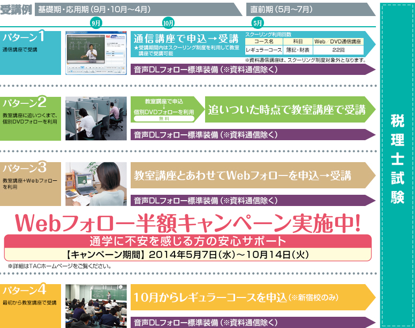
Task: Click the 9月 month marker circle
Action: [96, 23]
